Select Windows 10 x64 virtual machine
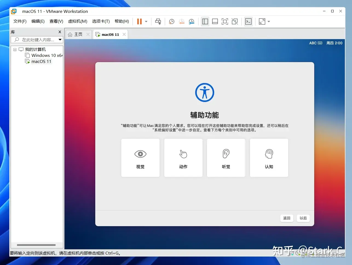 (x=47, y=56)
